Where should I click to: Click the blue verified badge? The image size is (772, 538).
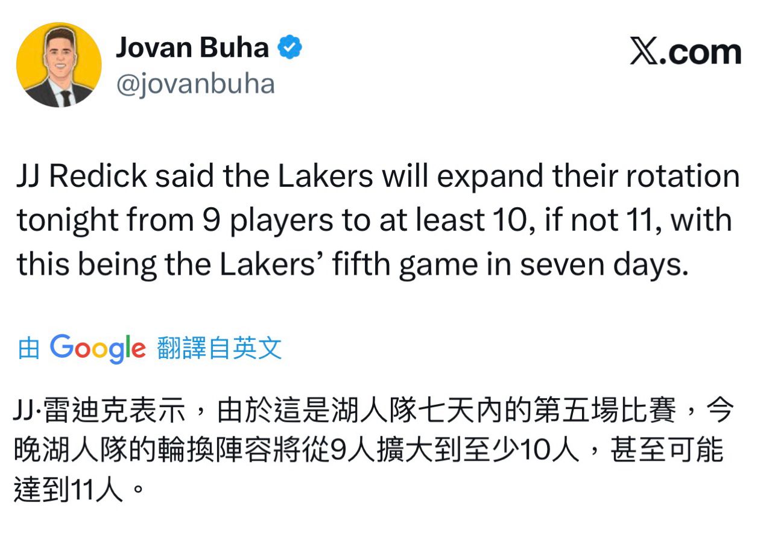289,47
